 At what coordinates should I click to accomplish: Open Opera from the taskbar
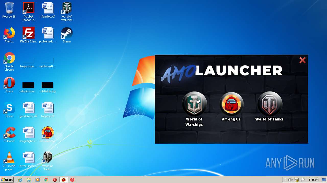coord(55,180)
